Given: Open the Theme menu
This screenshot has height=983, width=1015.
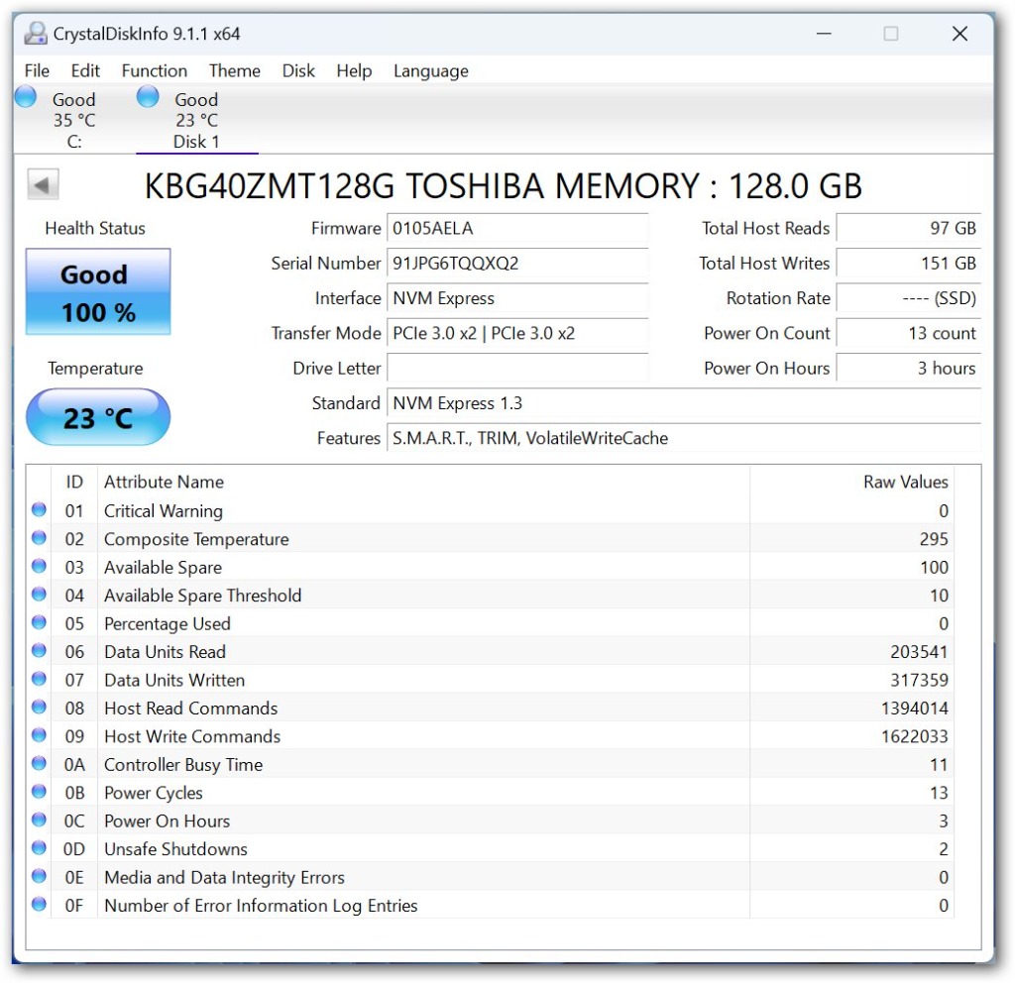Looking at the screenshot, I should [235, 70].
